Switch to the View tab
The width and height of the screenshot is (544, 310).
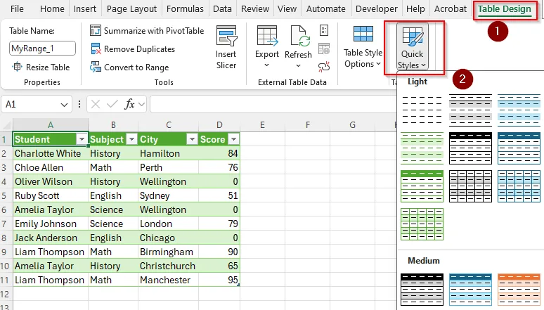[287, 8]
